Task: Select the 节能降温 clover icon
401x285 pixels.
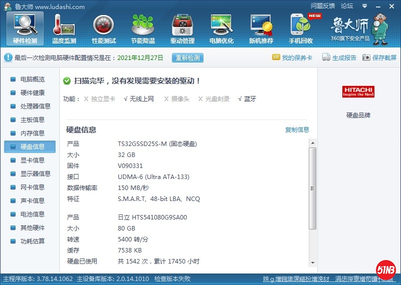Action: pos(143,28)
